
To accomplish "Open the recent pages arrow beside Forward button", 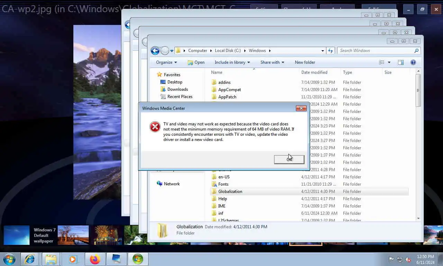I will click(172, 51).
